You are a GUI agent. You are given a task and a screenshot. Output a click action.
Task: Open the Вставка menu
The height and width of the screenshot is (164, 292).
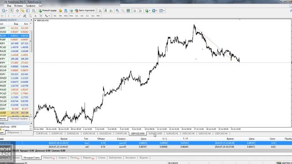[x=18, y=6]
